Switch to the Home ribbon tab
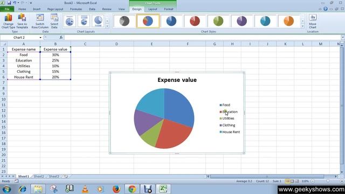The image size is (345, 194). click(22, 9)
